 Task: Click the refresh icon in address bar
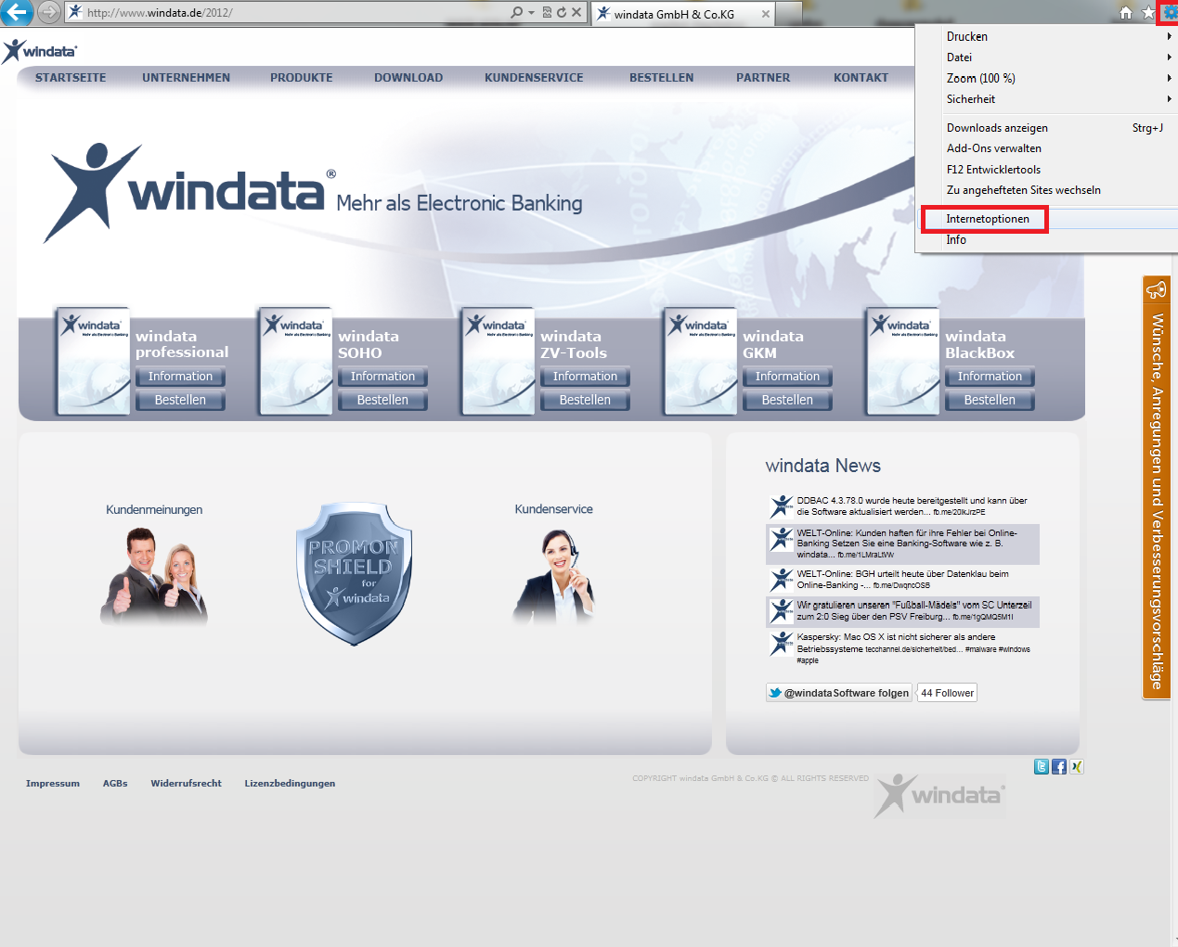point(562,13)
